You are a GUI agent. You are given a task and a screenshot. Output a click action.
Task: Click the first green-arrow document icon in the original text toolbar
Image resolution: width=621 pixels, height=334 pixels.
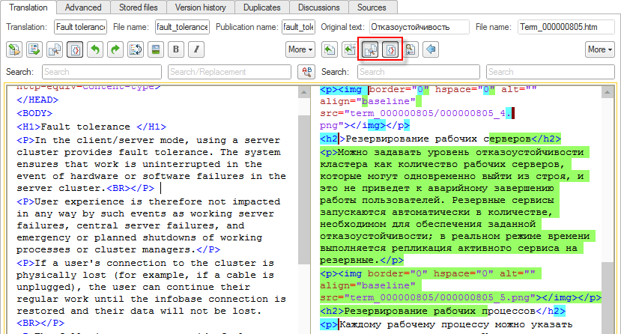tap(329, 49)
